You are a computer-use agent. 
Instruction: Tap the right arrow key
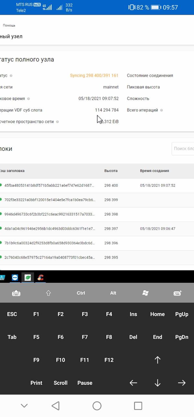coord(182,383)
